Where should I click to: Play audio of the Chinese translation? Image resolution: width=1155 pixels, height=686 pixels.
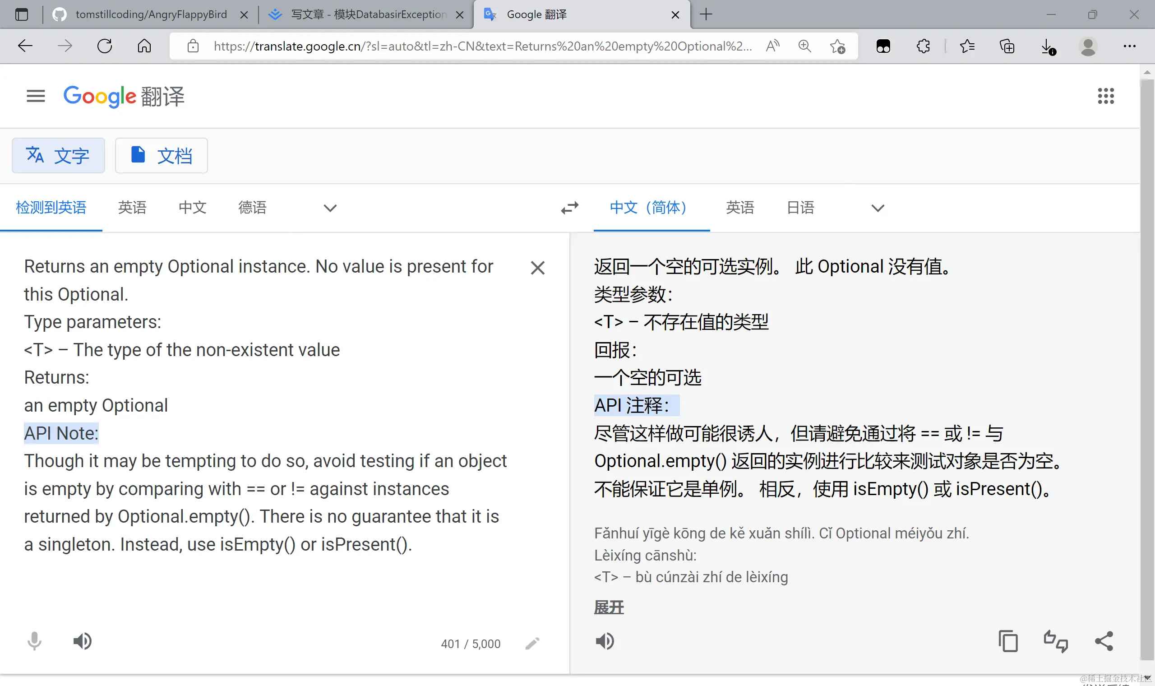click(x=604, y=641)
